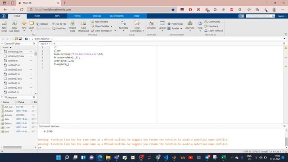This screenshot has width=288, height=162.
Task: Open YouTube from taskbar
Action: pyautogui.click(x=191, y=157)
